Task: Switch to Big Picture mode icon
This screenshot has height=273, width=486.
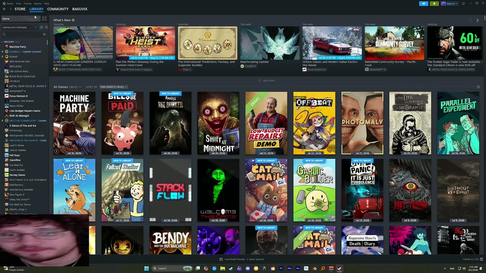Action: pos(463,3)
